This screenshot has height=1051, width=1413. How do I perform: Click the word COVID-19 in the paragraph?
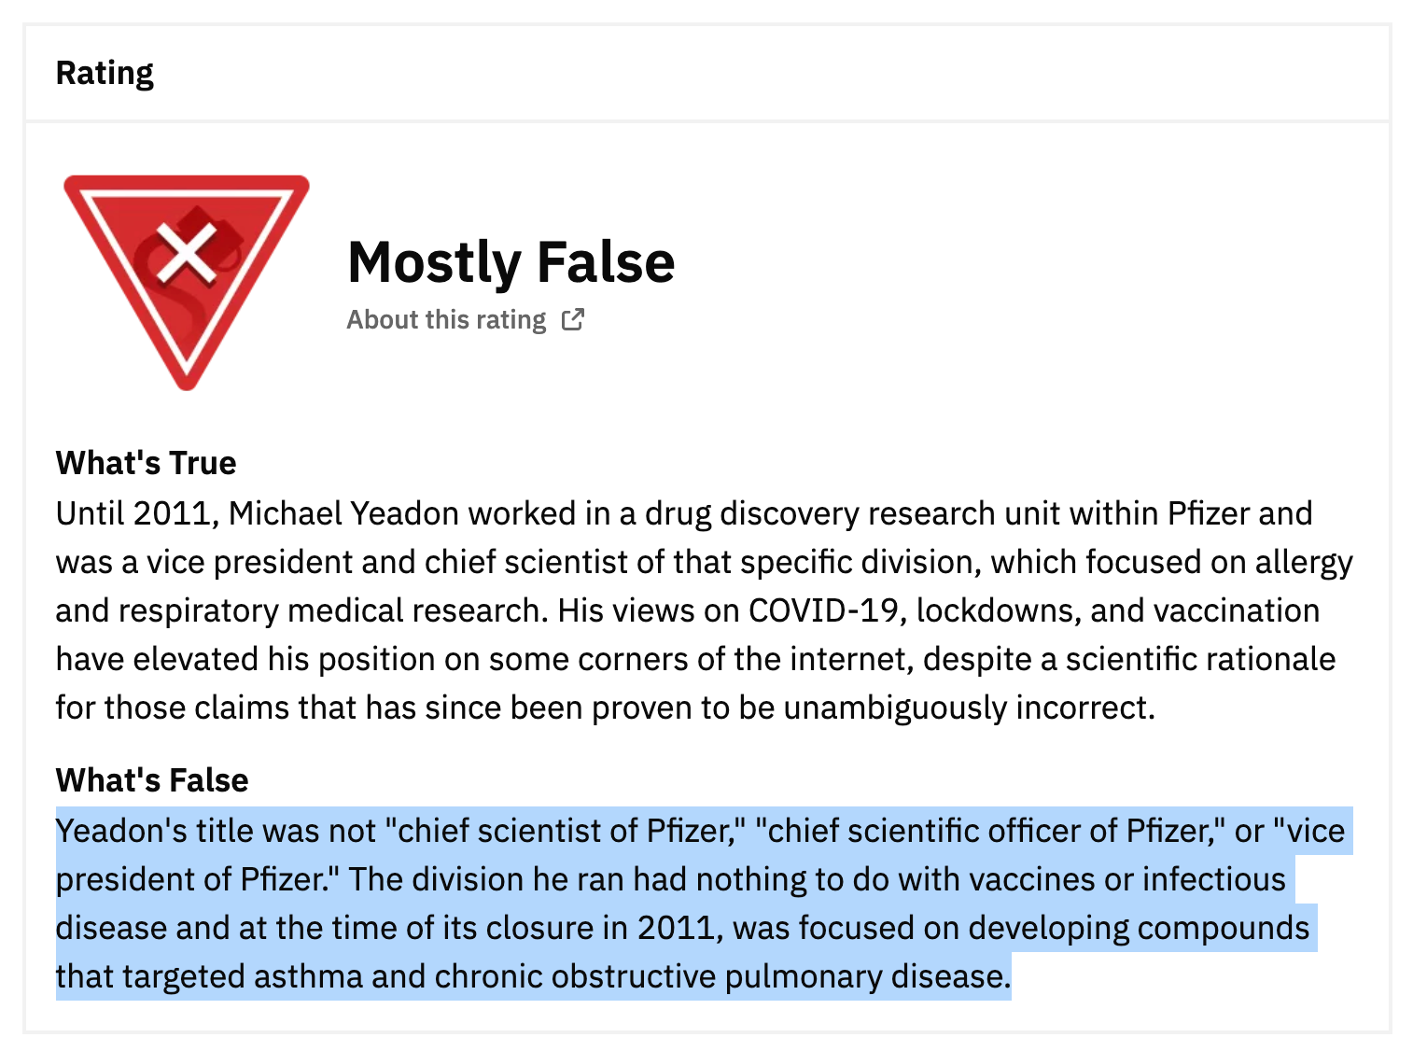point(825,611)
